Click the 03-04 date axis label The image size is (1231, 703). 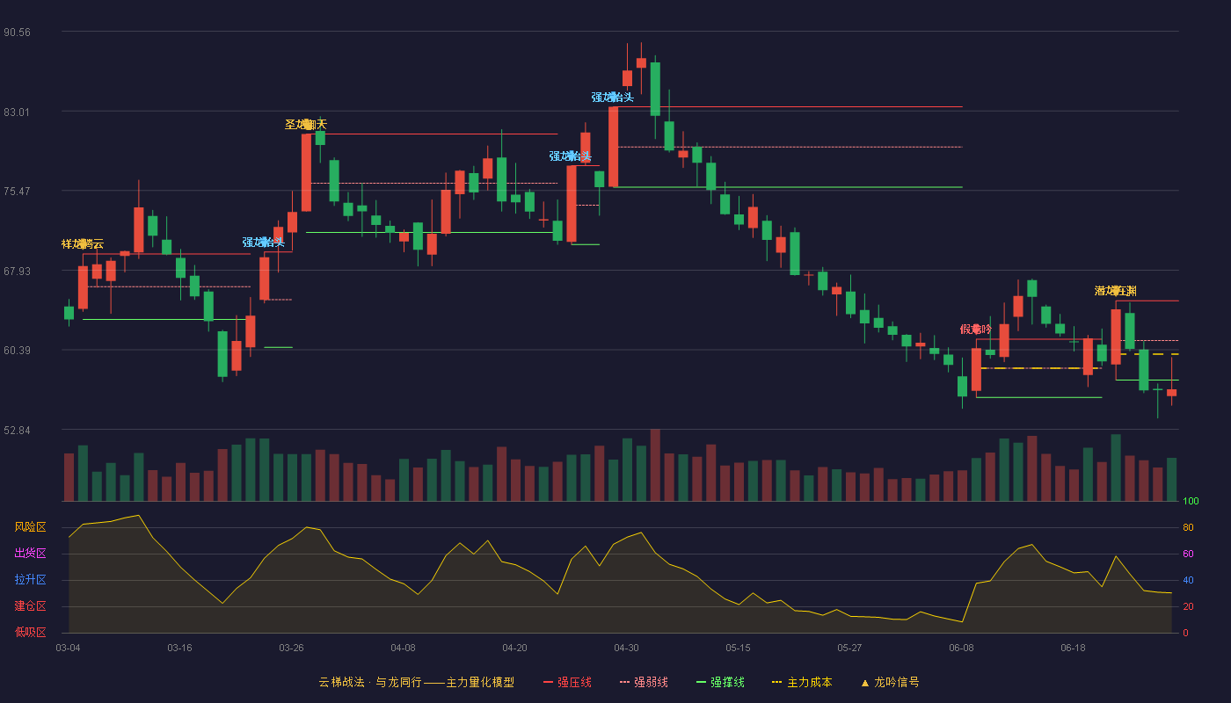coord(68,648)
